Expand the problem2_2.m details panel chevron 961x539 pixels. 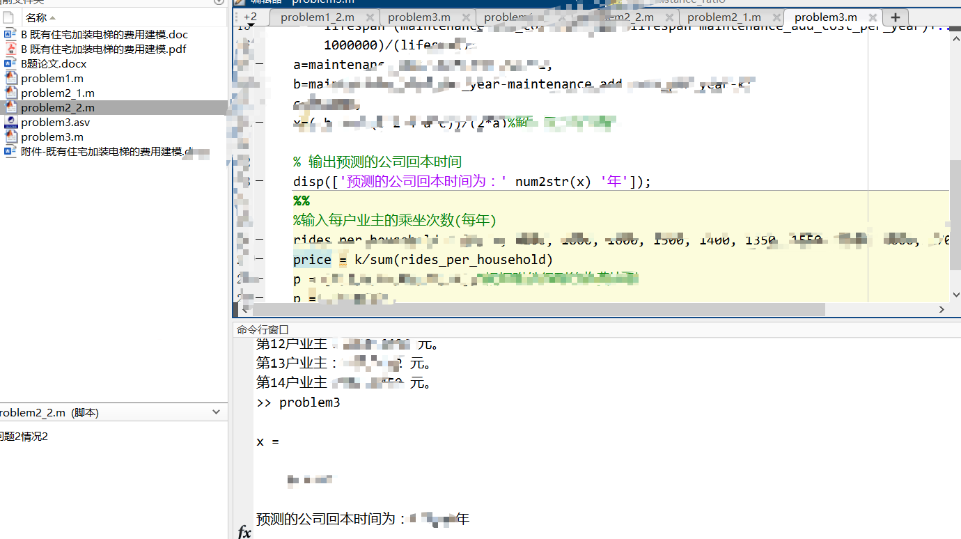click(x=216, y=412)
